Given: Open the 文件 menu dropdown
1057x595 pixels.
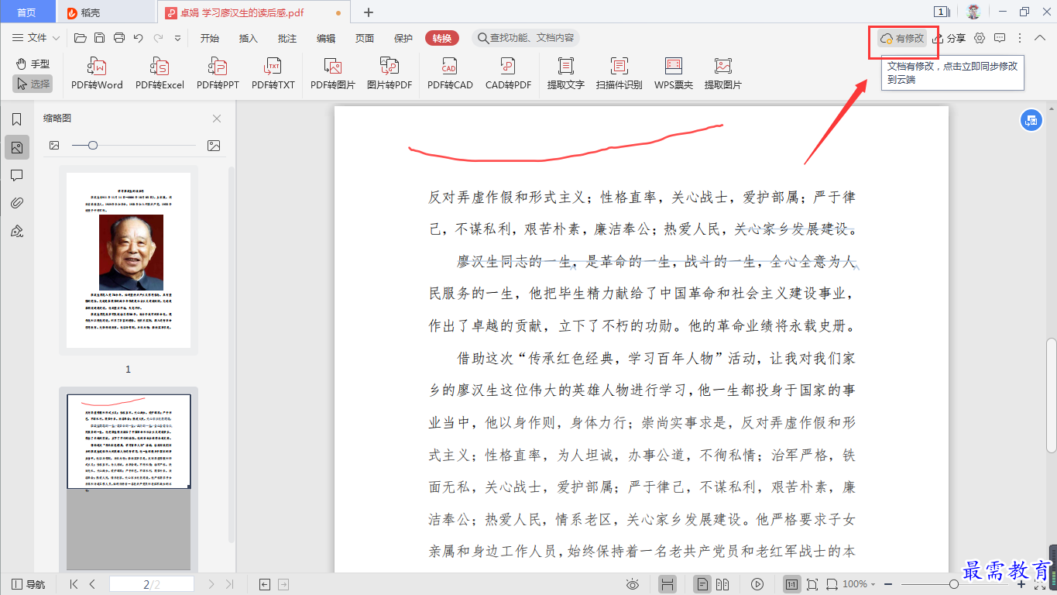Looking at the screenshot, I should point(36,38).
